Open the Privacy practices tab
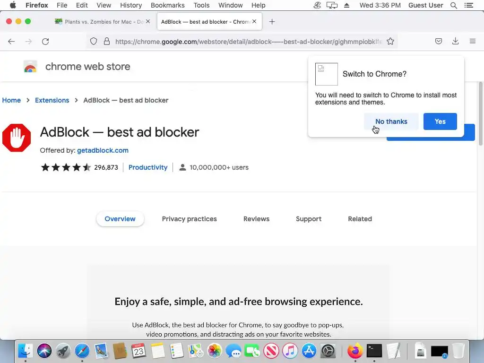 tap(189, 219)
